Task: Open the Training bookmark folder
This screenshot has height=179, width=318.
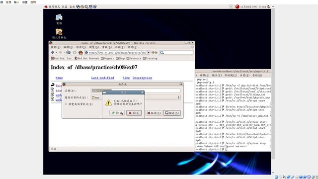Action: point(150,58)
